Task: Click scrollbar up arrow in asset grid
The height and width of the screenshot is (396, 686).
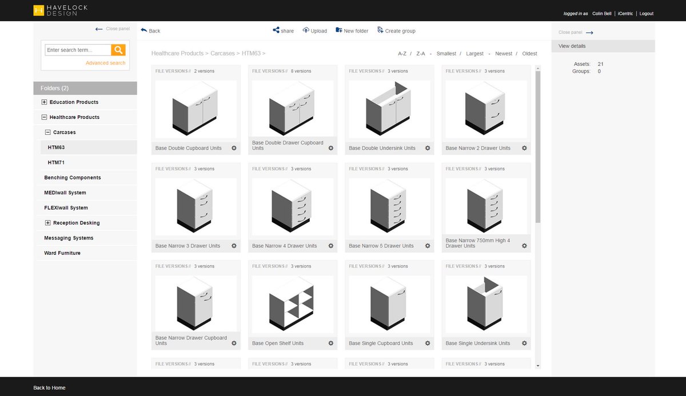Action: pos(538,69)
